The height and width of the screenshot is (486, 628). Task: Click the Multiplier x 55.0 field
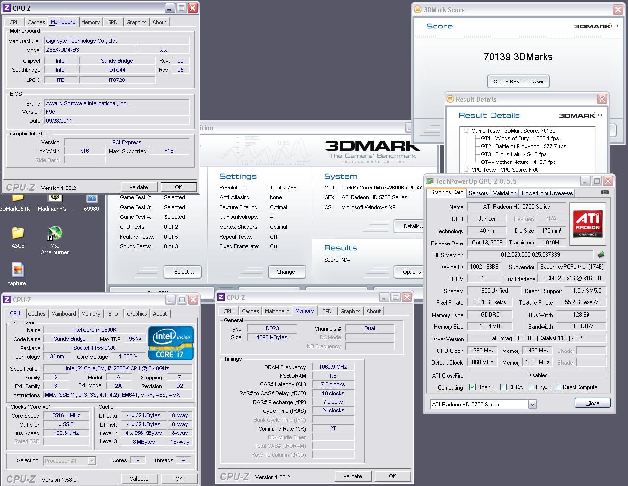tap(66, 425)
